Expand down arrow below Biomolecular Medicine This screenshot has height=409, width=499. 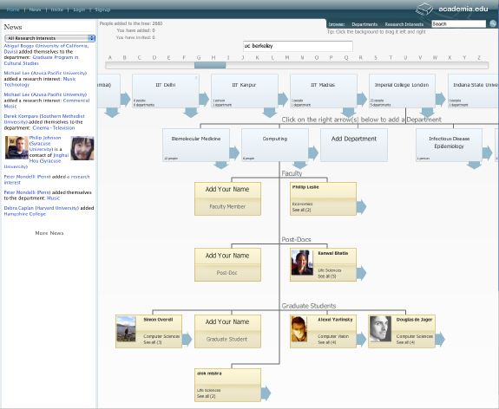coord(220,166)
